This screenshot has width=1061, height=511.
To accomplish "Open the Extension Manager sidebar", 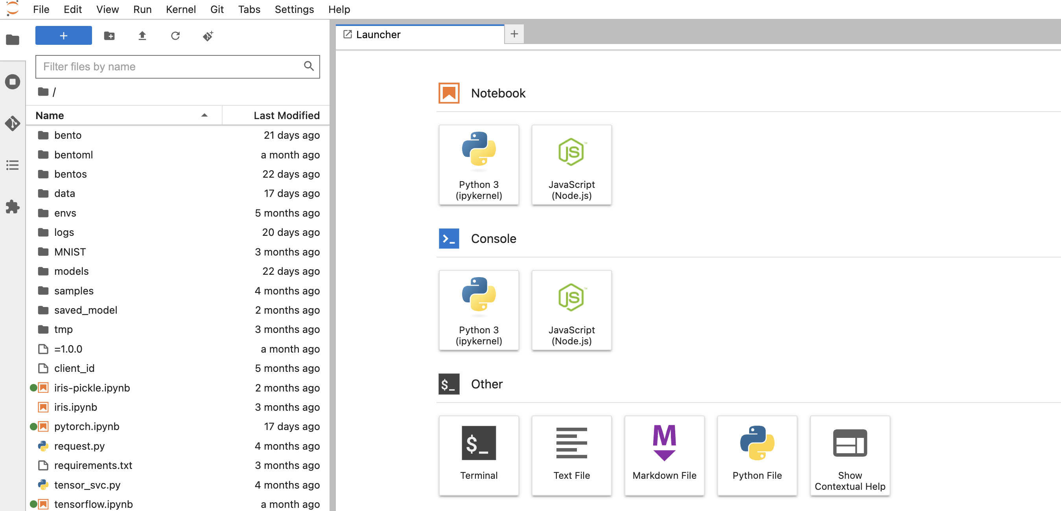I will (x=12, y=207).
